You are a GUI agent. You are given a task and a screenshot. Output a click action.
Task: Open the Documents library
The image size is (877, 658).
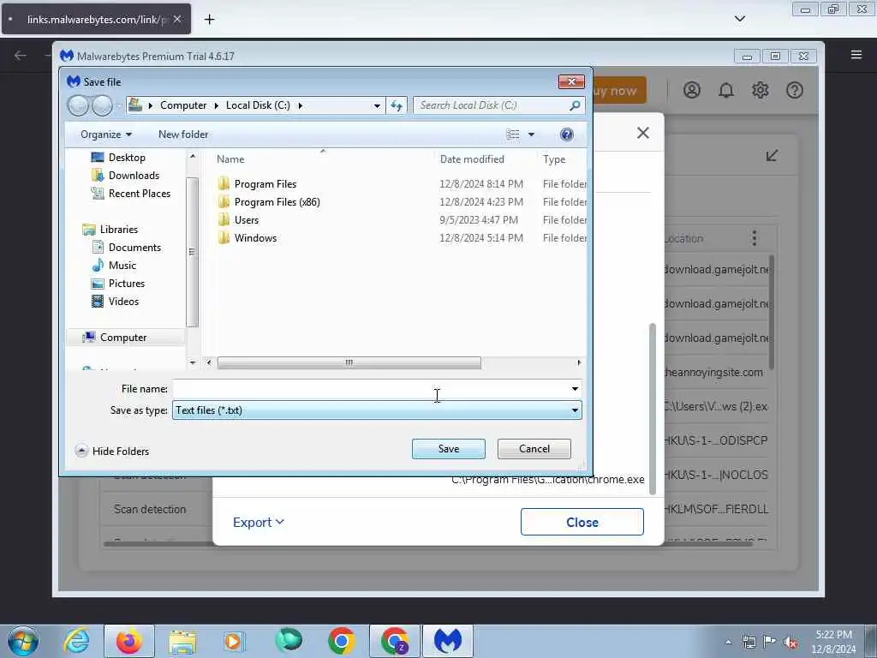coord(134,248)
